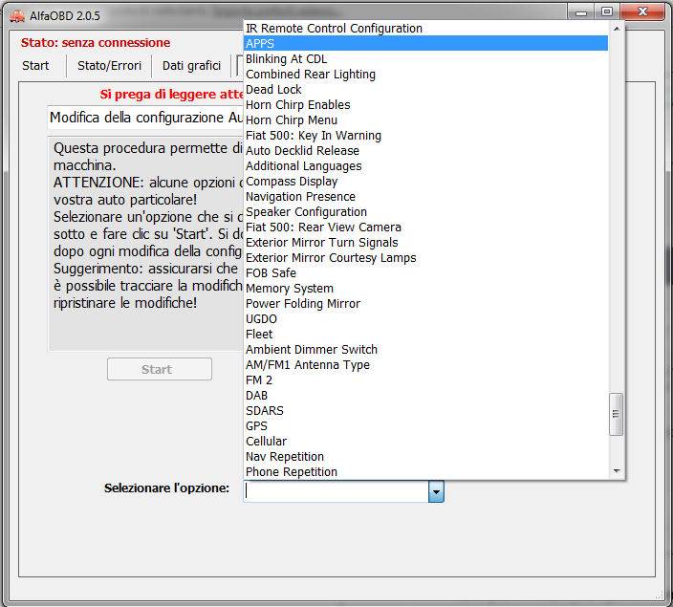Image resolution: width=673 pixels, height=607 pixels.
Task: Pick the UGDO option
Action: pyautogui.click(x=425, y=319)
